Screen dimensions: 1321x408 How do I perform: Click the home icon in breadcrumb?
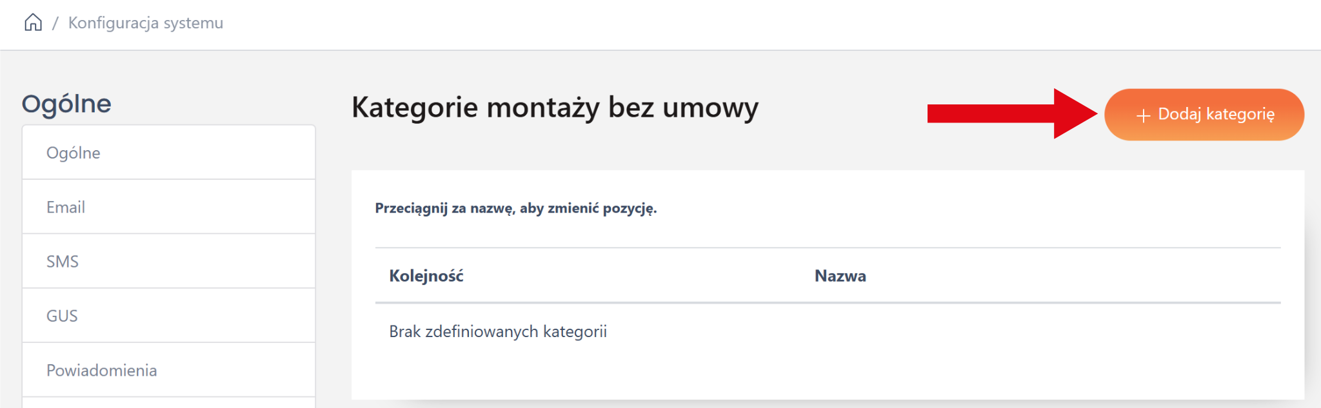[33, 23]
